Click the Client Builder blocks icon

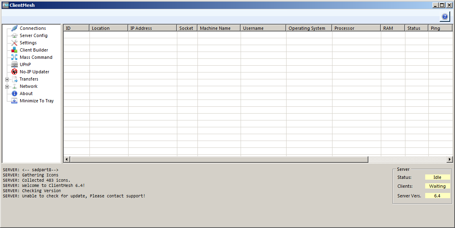click(15, 50)
